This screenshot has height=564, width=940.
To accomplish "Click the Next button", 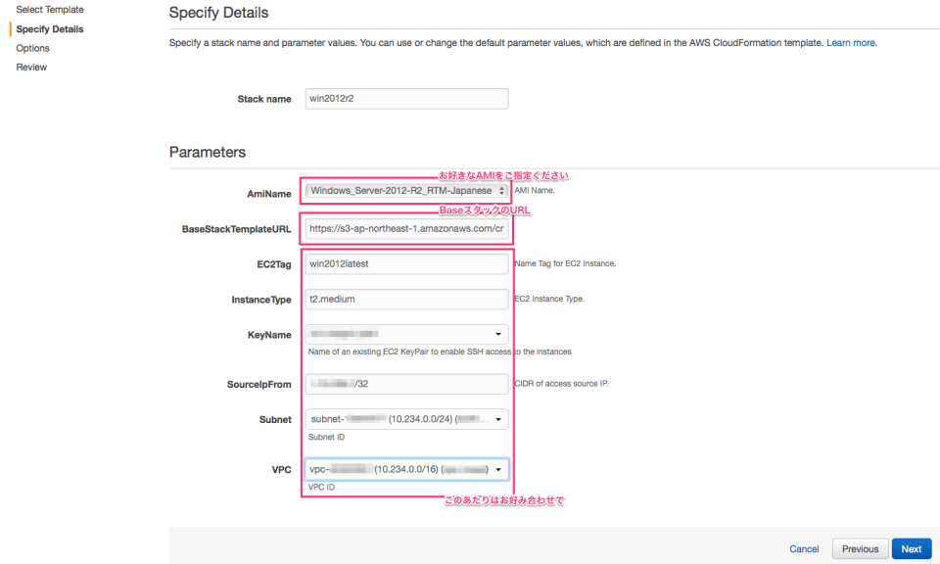I will [x=911, y=548].
